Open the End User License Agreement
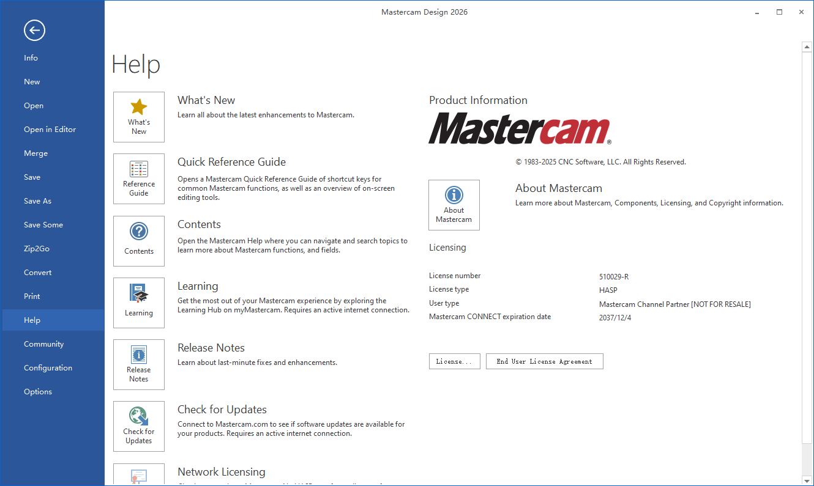This screenshot has width=814, height=486. [544, 361]
